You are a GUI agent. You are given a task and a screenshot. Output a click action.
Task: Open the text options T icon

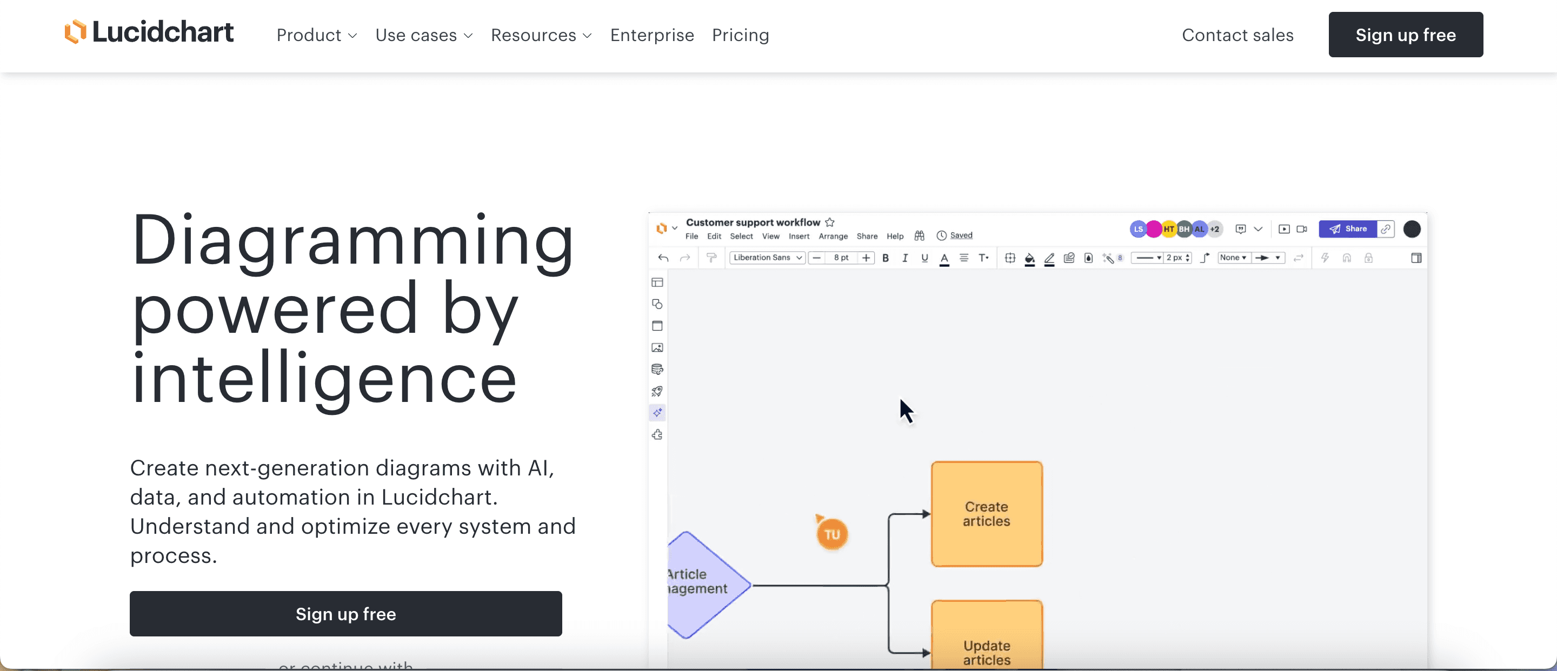(x=984, y=258)
